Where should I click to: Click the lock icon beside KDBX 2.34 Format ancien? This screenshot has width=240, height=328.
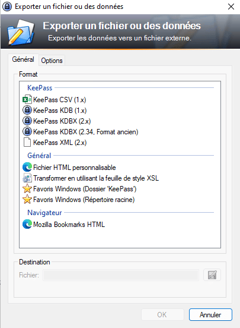pyautogui.click(x=27, y=131)
